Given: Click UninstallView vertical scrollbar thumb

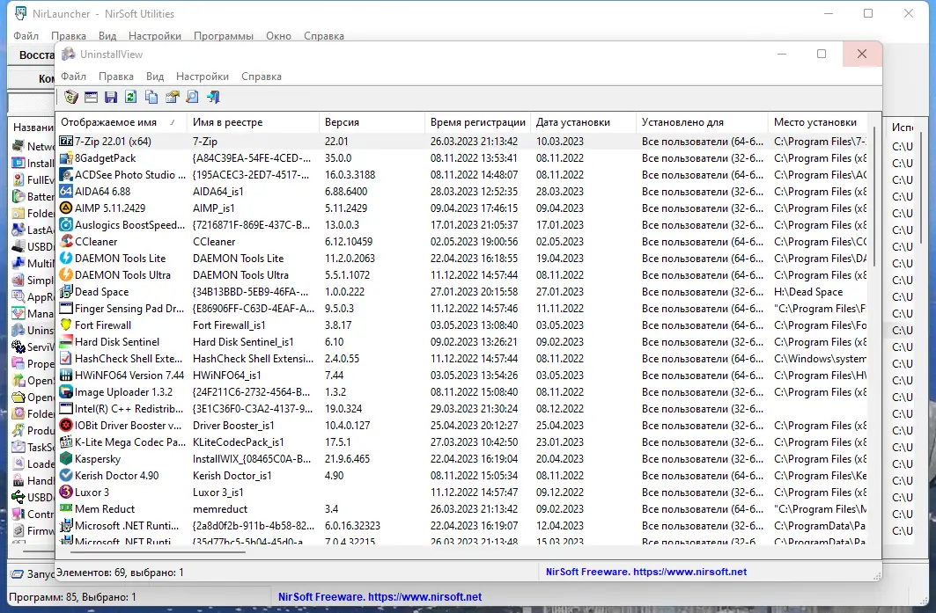Looking at the screenshot, I should pos(874,196).
